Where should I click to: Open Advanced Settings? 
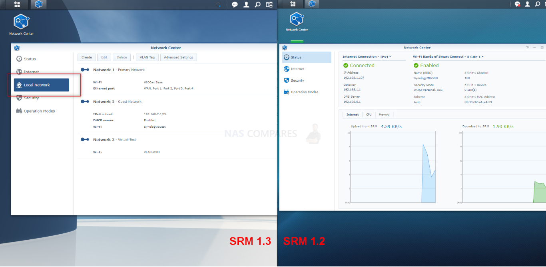coord(179,57)
